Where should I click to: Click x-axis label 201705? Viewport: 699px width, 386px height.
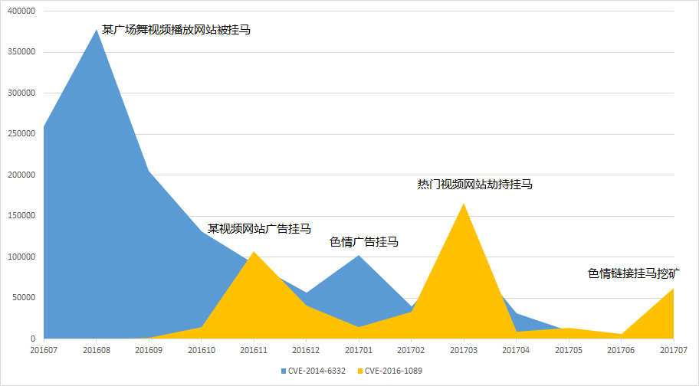click(x=569, y=350)
